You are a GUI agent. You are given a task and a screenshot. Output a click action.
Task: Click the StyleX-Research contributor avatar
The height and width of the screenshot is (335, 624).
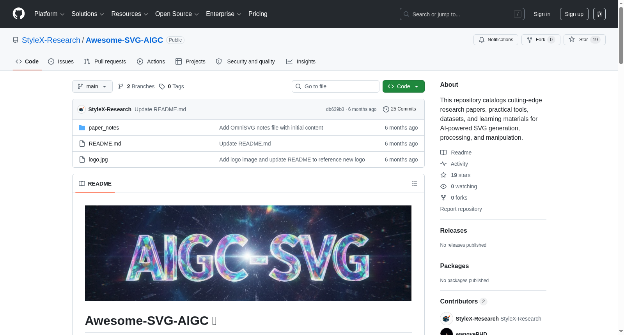point(447,319)
